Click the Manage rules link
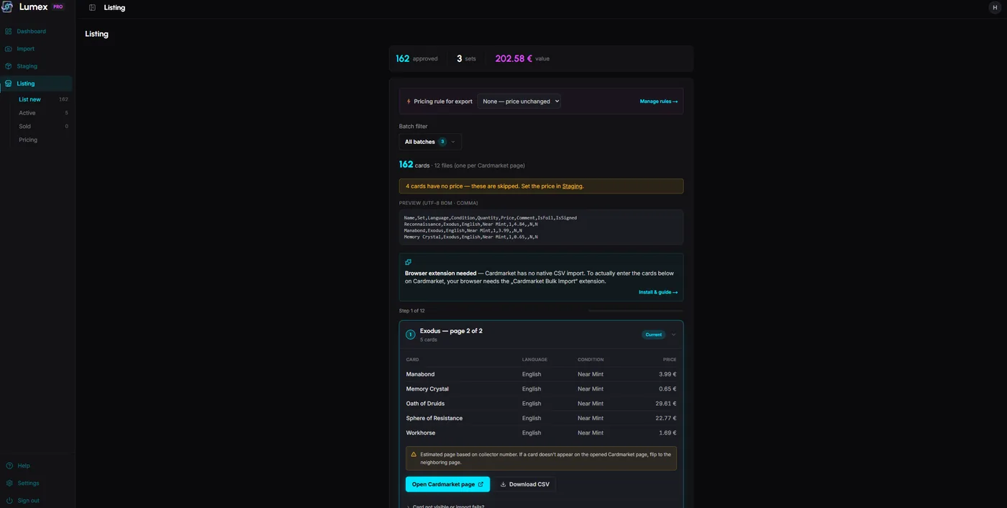The image size is (1007, 508). point(659,101)
